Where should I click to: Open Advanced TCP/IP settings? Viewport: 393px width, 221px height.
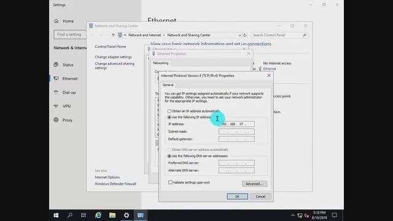[254, 184]
